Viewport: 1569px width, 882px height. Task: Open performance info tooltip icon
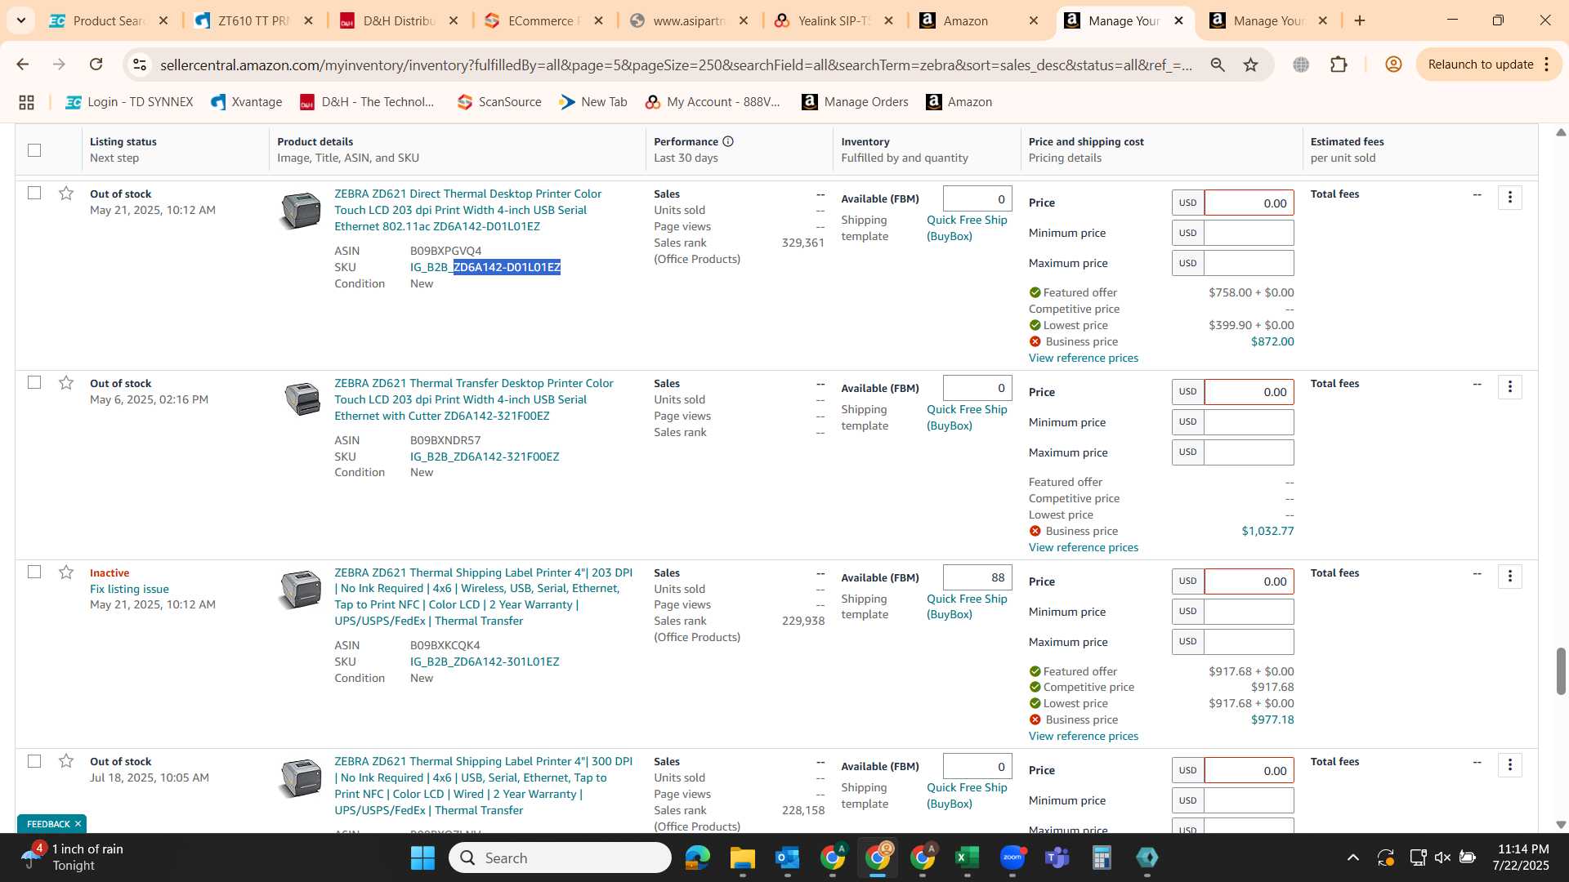click(728, 141)
